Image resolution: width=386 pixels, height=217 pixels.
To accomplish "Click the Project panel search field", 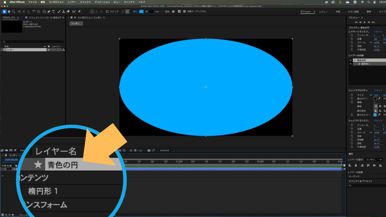I will 33,41.
